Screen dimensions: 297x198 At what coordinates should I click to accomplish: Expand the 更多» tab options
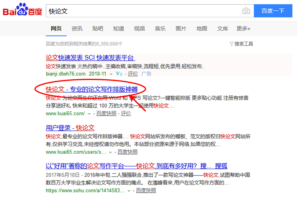pyautogui.click(x=243, y=29)
